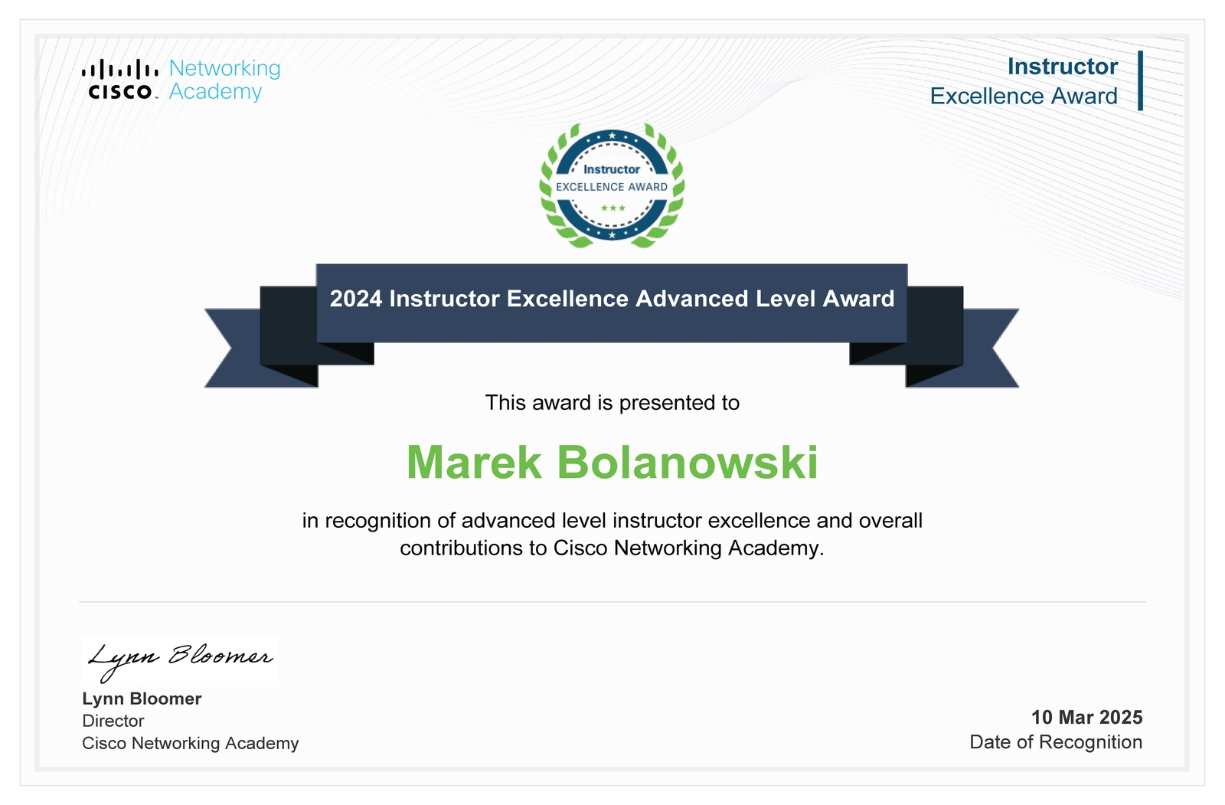Screen dimensions: 1225x805
Task: Click the date '10 Mar 2025'
Action: click(1086, 718)
